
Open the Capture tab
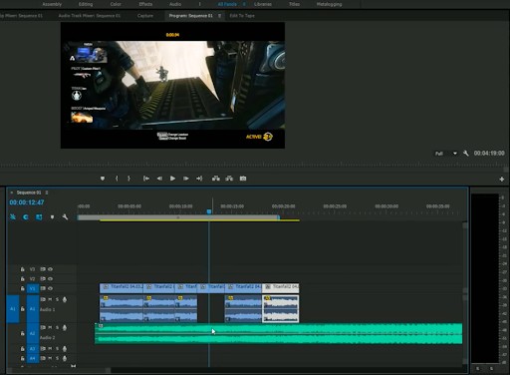145,16
